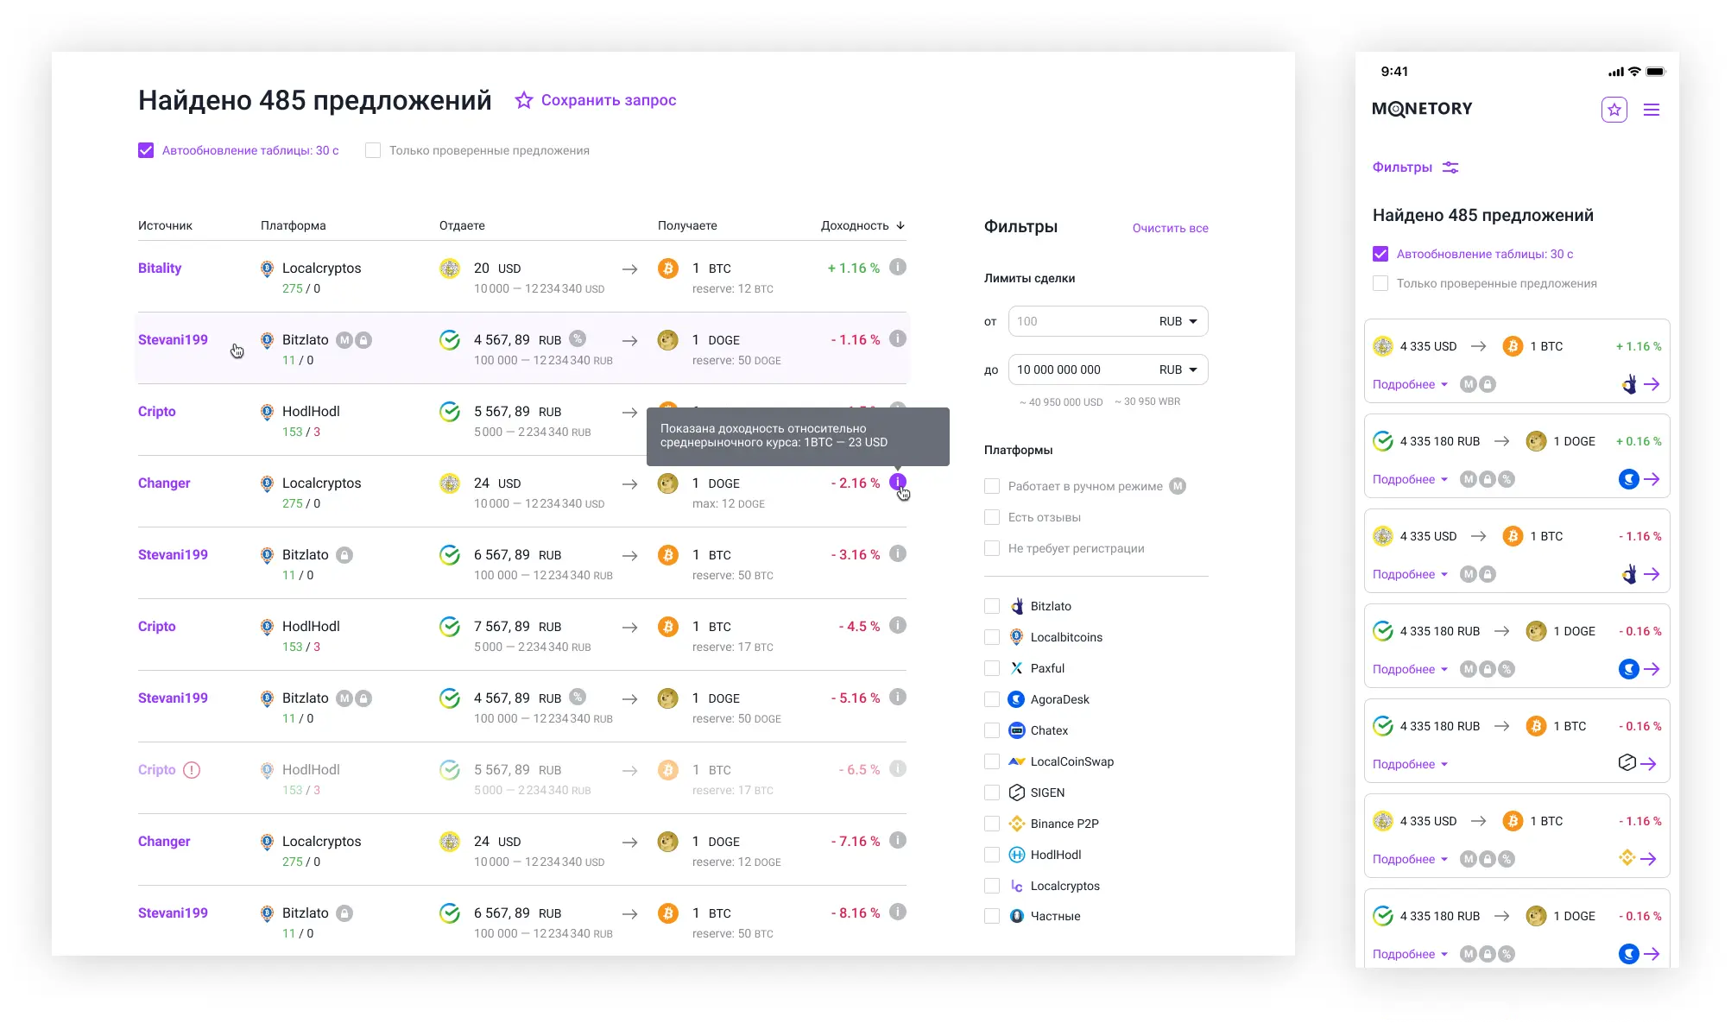This screenshot has width=1731, height=1023.
Task: Click the Bitcoin icon in Bitality row
Action: (668, 268)
